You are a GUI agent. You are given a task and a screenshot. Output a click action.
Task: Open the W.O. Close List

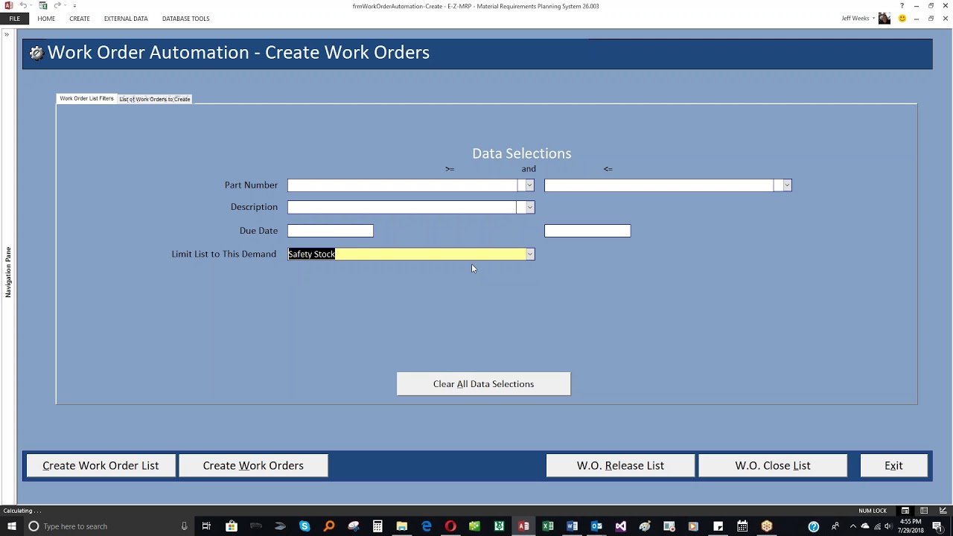[773, 465]
